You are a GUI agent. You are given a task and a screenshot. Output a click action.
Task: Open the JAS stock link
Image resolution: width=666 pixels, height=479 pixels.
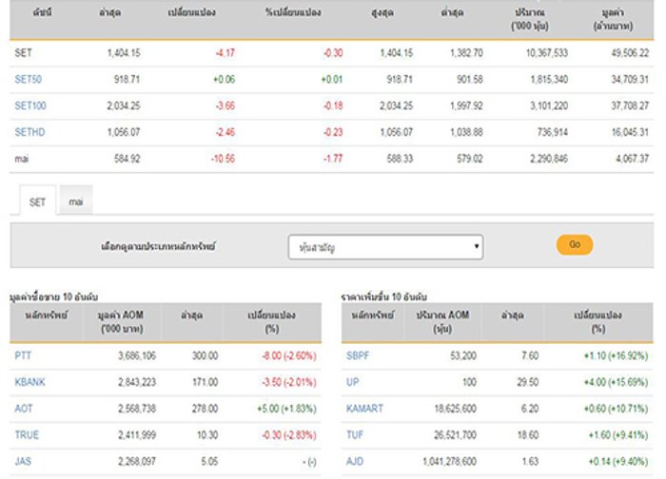pyautogui.click(x=23, y=461)
